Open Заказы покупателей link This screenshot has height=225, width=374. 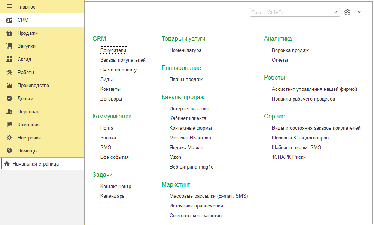coord(123,60)
